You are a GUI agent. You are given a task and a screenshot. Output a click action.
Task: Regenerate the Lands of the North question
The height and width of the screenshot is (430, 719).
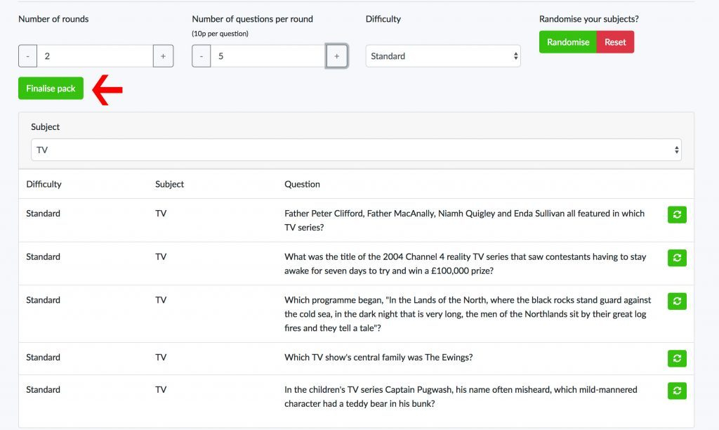(676, 301)
